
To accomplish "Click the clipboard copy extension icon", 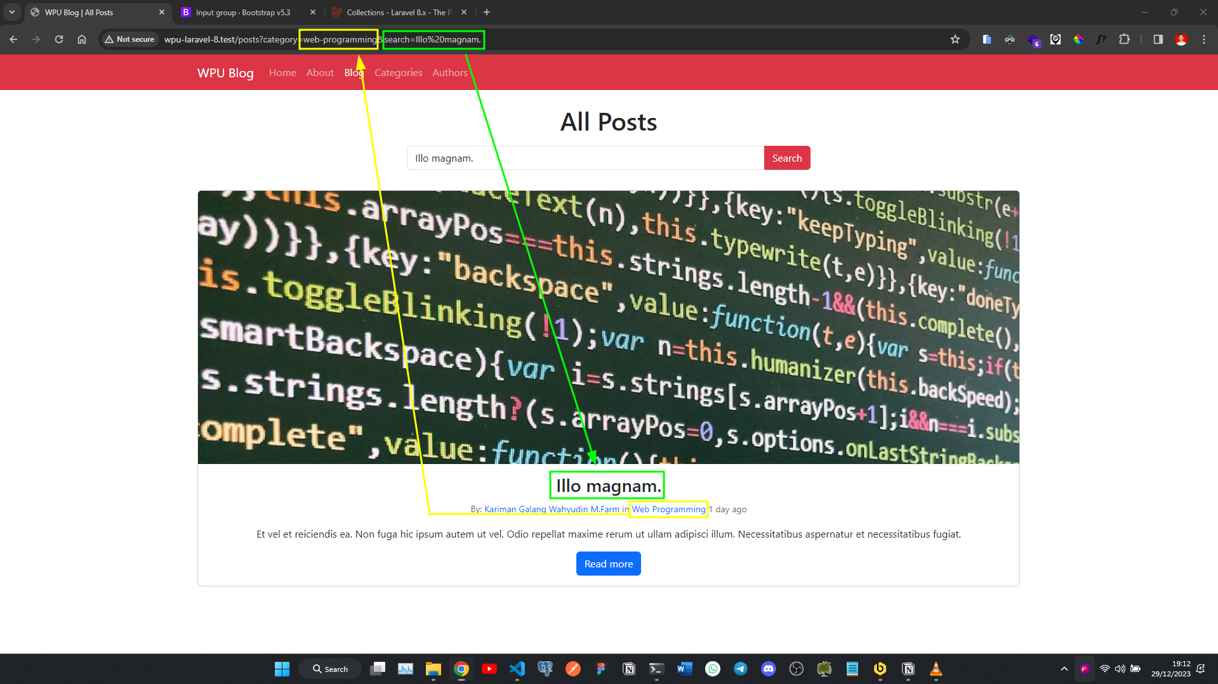I will pyautogui.click(x=986, y=39).
